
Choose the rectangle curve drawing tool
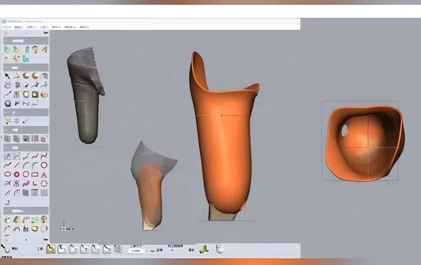34,174
